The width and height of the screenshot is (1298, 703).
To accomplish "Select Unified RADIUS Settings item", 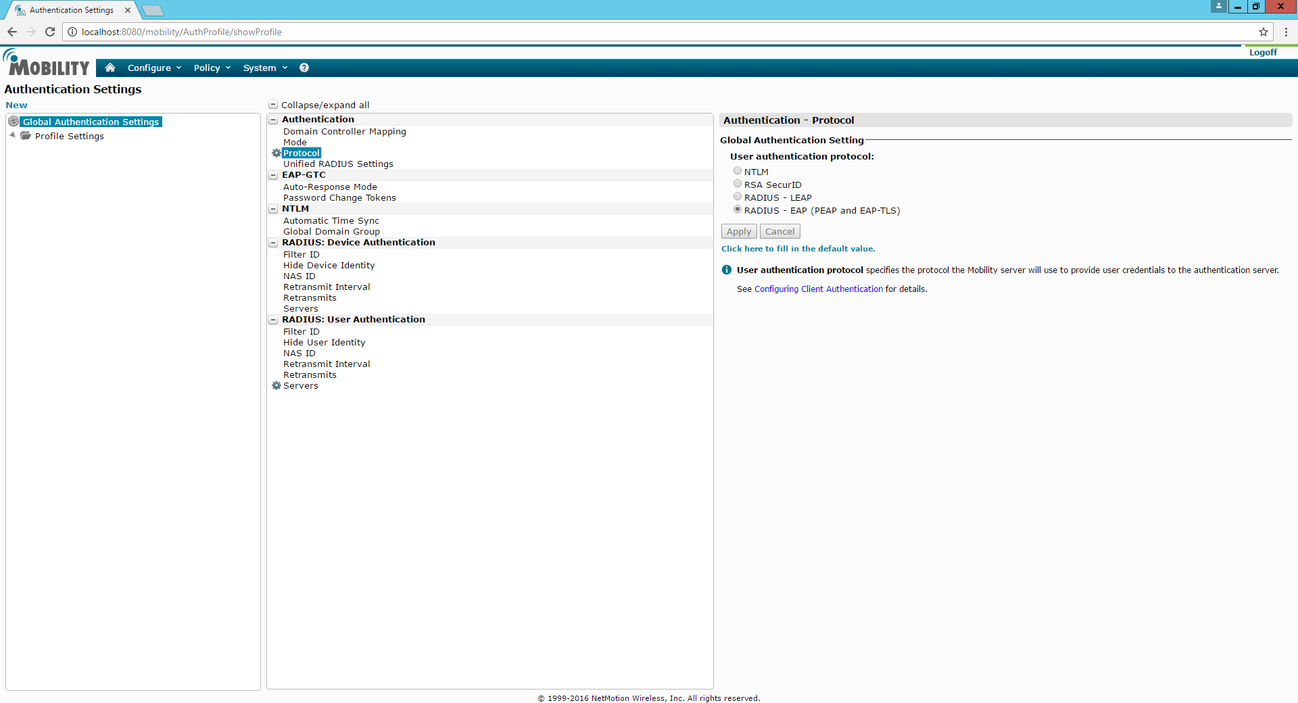I will 338,164.
